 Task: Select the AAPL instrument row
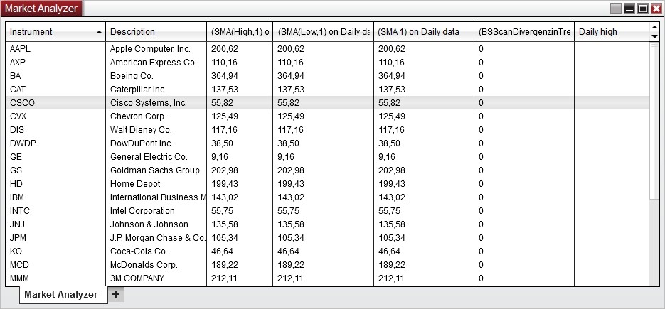point(327,49)
